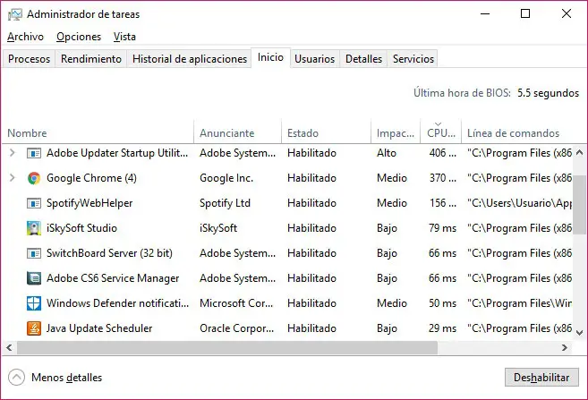
Task: Open the Opciones menu
Action: (x=79, y=37)
